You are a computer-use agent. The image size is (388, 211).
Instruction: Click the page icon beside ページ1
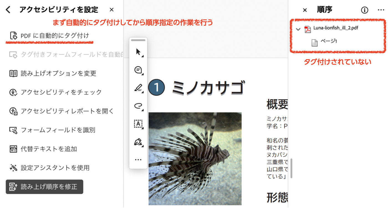tap(314, 43)
